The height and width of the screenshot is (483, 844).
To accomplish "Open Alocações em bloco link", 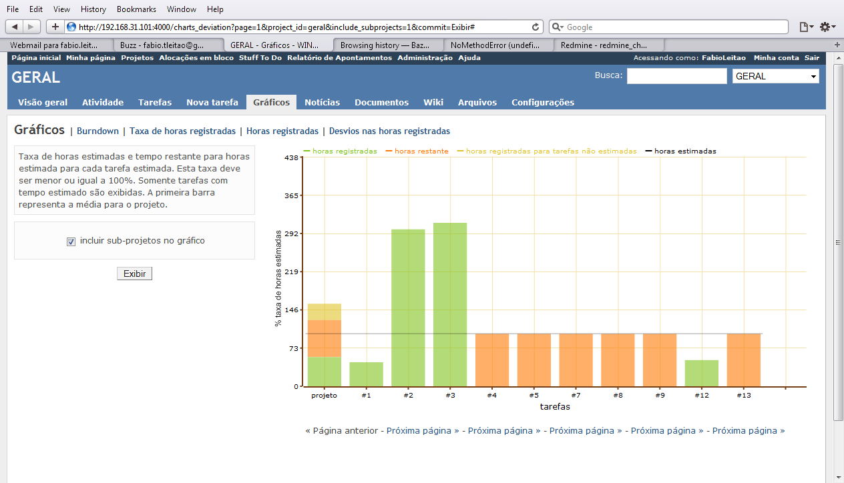I will click(x=196, y=58).
